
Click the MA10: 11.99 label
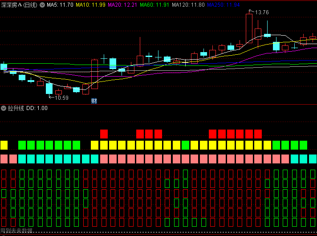point(90,5)
